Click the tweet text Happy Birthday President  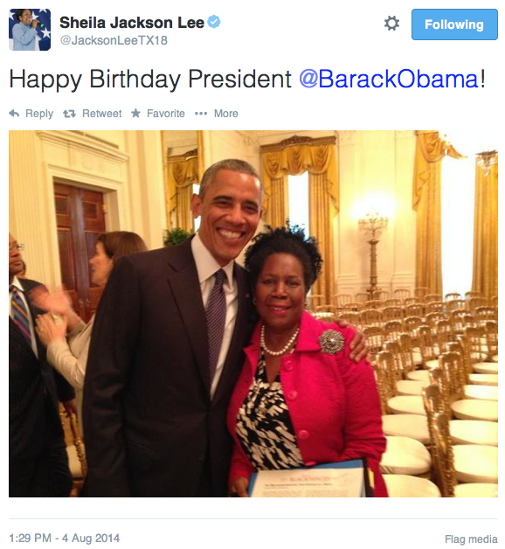[150, 80]
